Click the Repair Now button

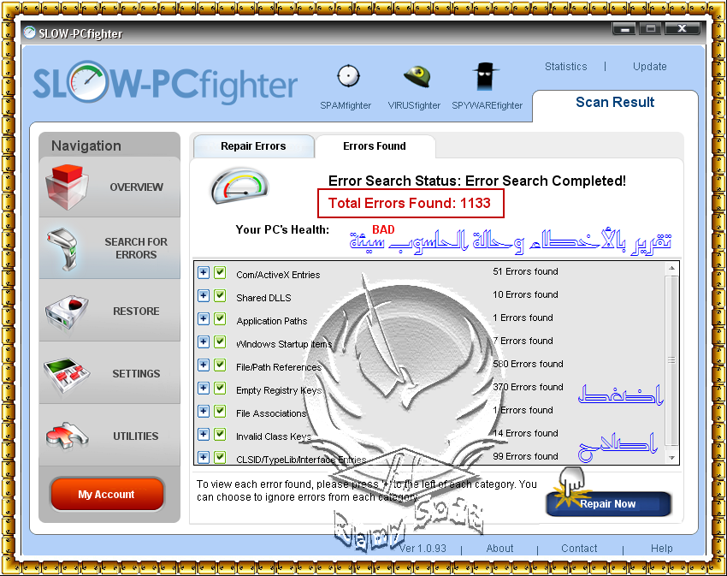[608, 503]
